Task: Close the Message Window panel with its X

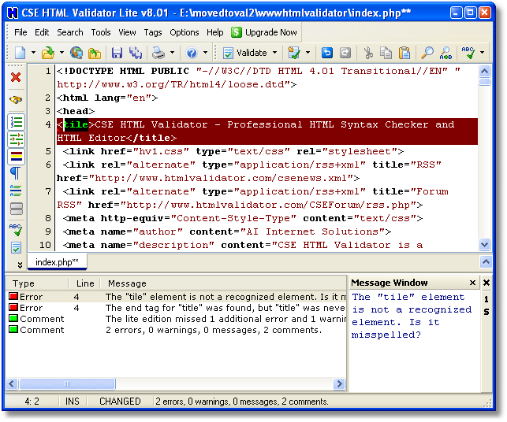Action: pos(472,283)
